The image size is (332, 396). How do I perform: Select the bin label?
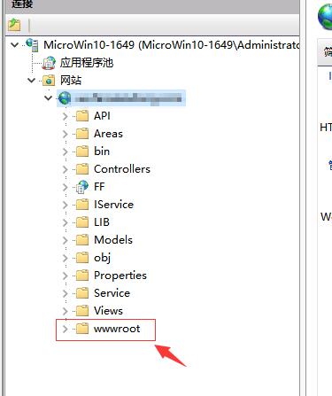102,151
